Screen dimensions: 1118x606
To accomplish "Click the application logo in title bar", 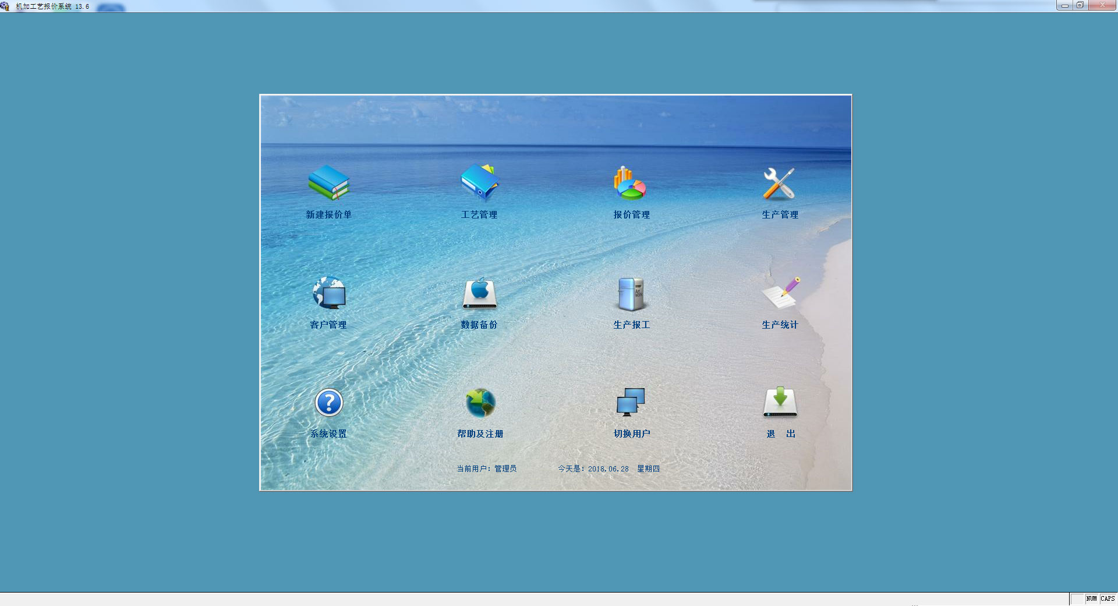I will click(x=5, y=6).
